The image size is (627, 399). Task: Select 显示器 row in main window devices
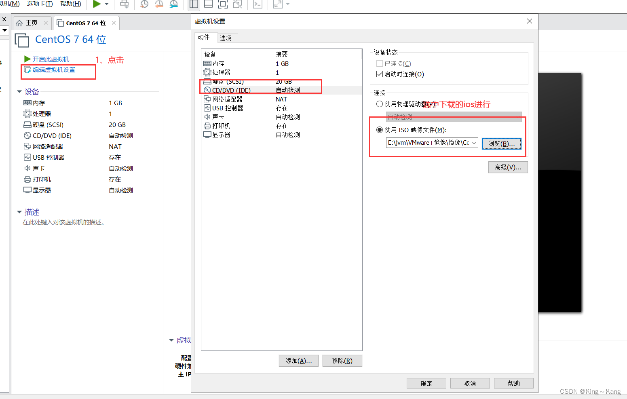coord(78,190)
